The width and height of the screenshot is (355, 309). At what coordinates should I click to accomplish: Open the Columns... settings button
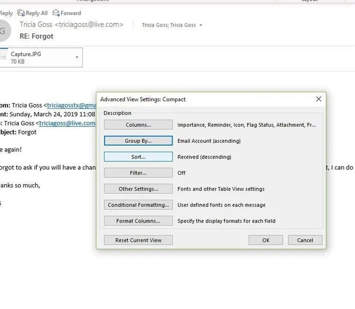pos(138,125)
